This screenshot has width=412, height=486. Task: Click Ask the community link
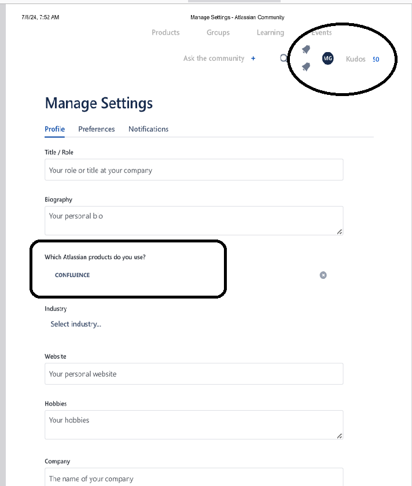point(214,58)
